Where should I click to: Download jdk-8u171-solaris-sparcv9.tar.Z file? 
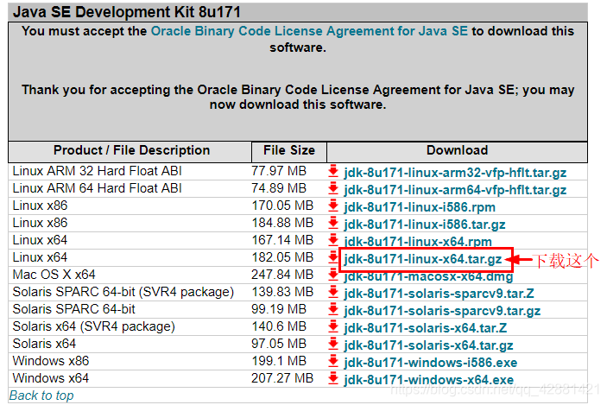tap(439, 293)
